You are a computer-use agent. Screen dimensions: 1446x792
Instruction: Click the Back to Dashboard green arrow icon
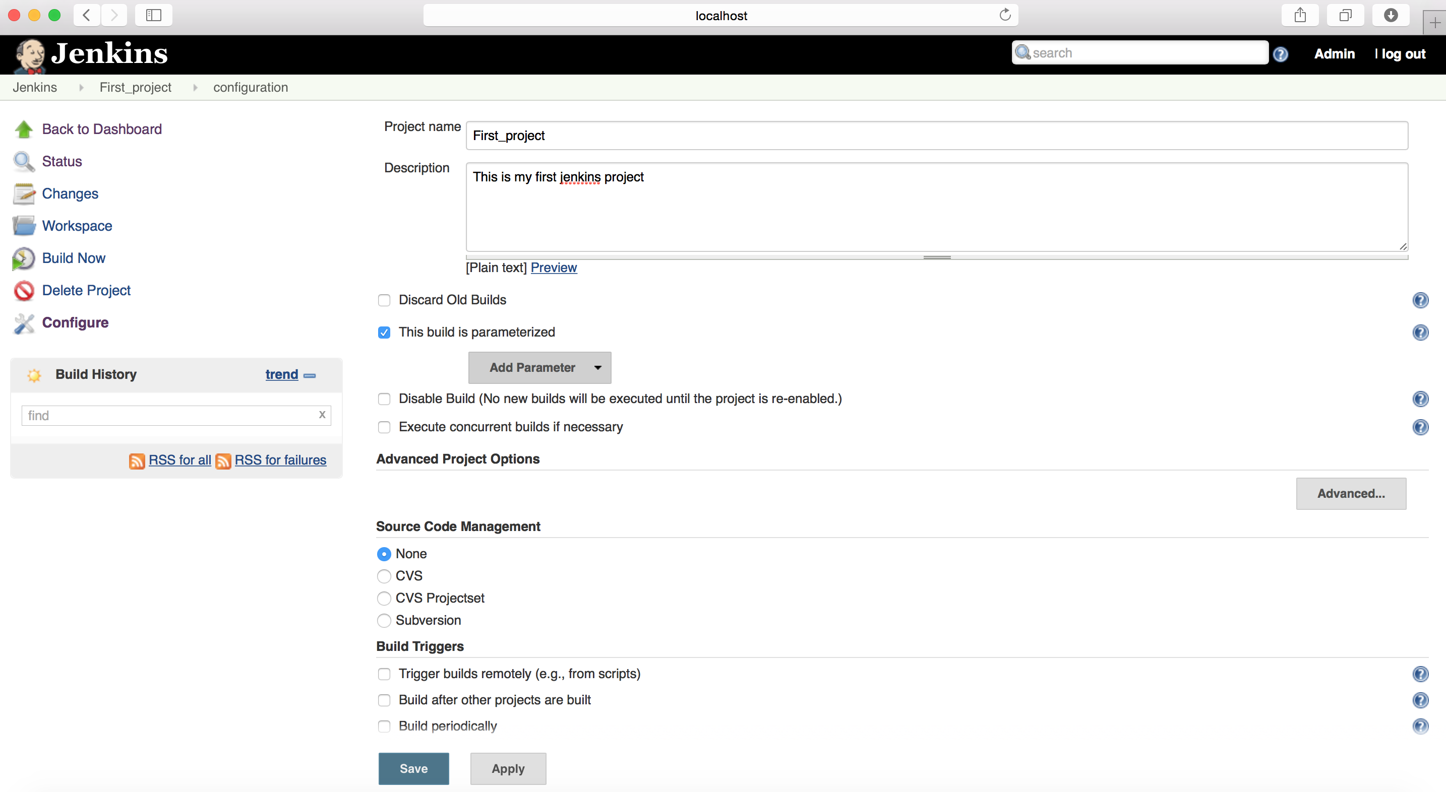(x=24, y=129)
